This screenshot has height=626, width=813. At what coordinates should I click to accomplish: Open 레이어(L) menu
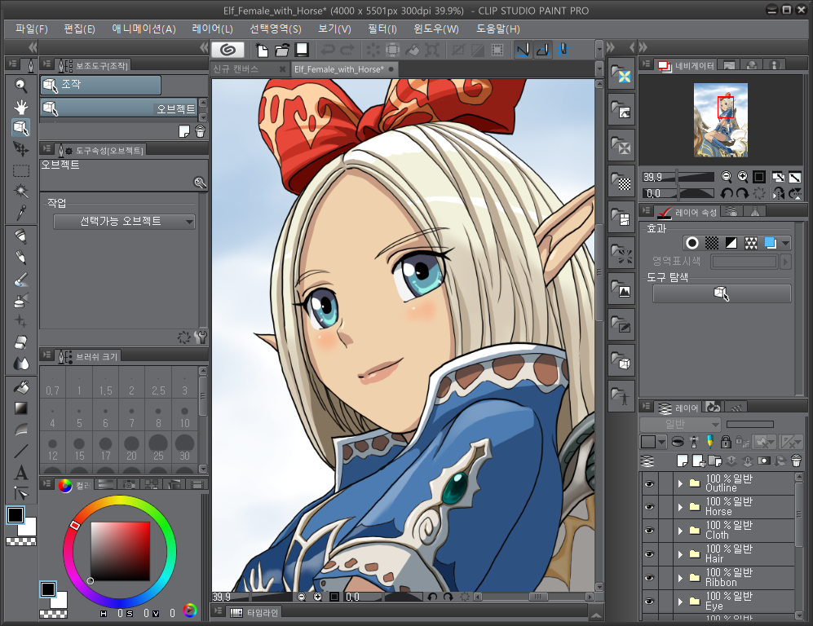(x=212, y=29)
